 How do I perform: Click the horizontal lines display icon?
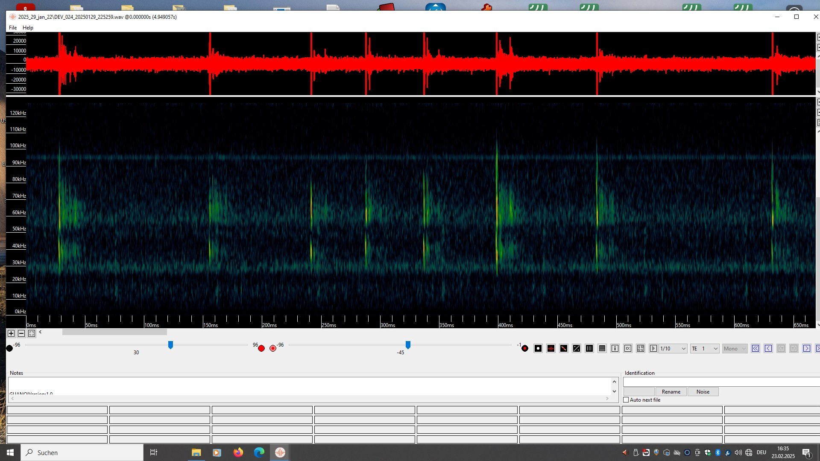click(x=602, y=348)
